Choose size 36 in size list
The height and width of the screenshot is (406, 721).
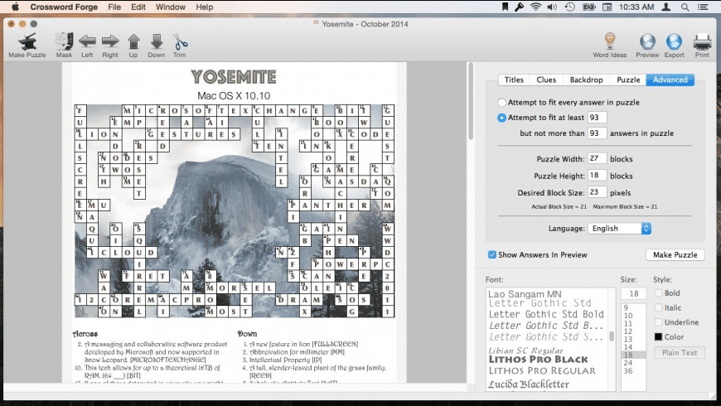point(628,370)
